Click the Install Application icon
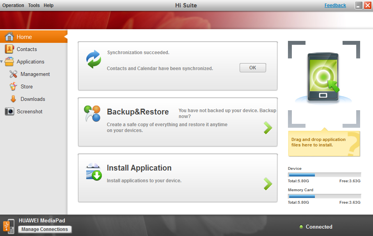The image size is (373, 236). click(x=94, y=172)
